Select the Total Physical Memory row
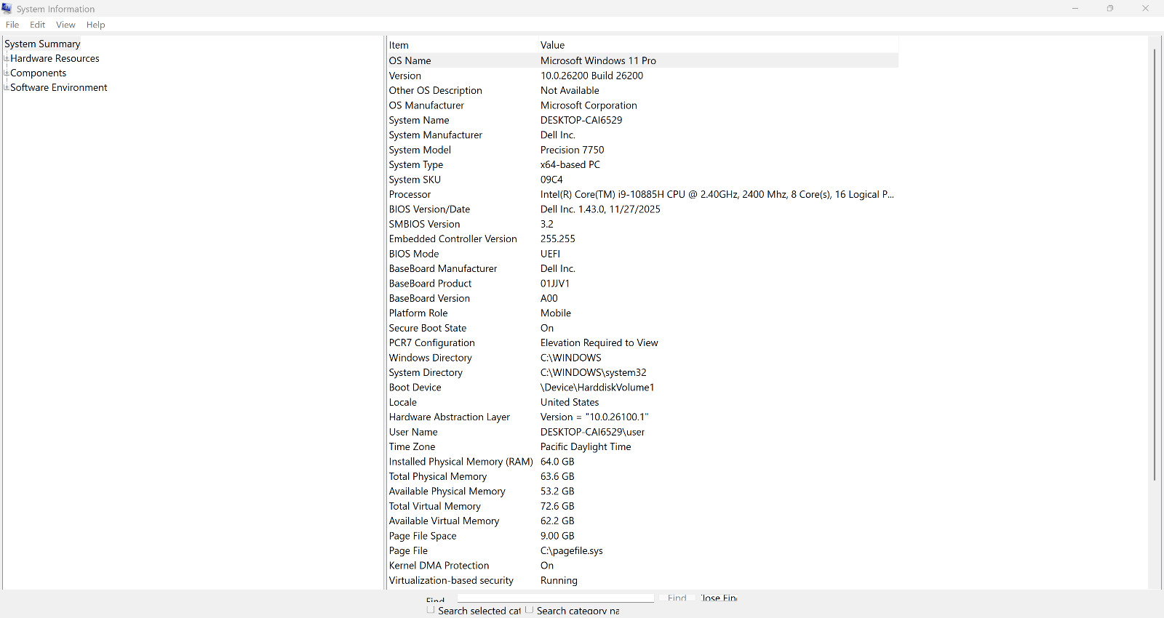Screen dimensions: 1164x618 tap(643, 476)
